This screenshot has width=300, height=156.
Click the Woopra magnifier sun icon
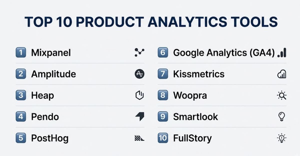pos(282,95)
